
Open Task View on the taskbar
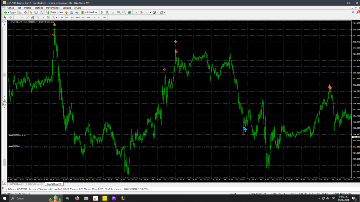tap(67, 198)
